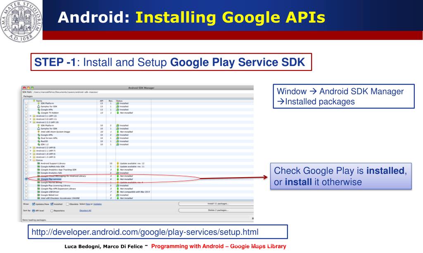The height and width of the screenshot is (253, 423).
Task: Click update-available icon for Android Support Library
Action: pyautogui.click(x=118, y=163)
